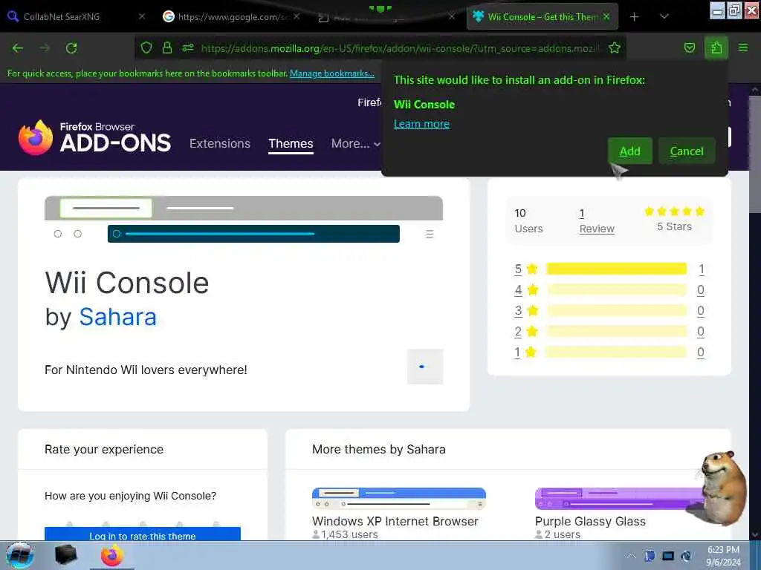Click Add to install Wii Console
The width and height of the screenshot is (761, 570).
[x=629, y=151]
